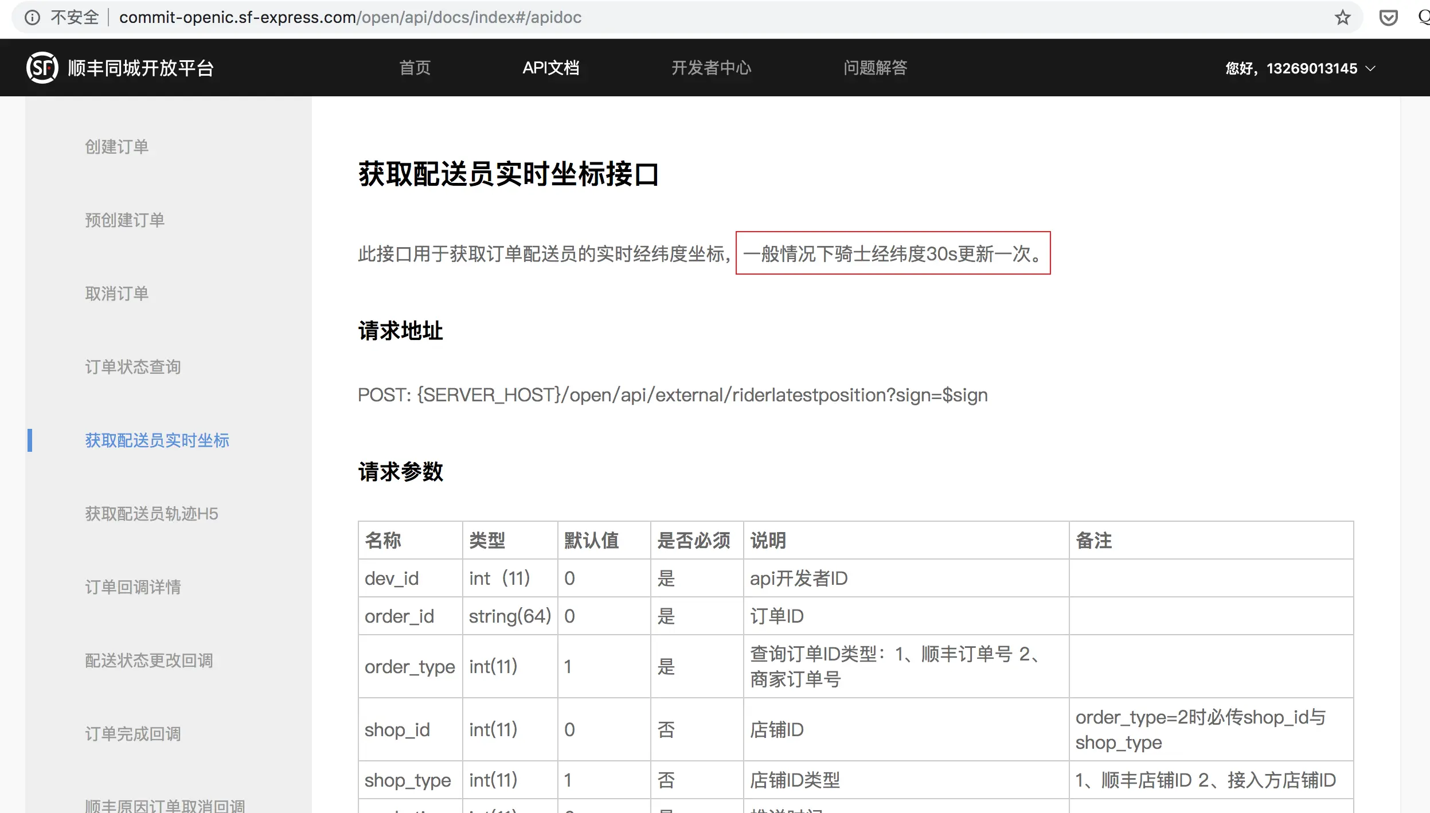The width and height of the screenshot is (1430, 813).
Task: Open the Pocket save icon
Action: 1388,17
